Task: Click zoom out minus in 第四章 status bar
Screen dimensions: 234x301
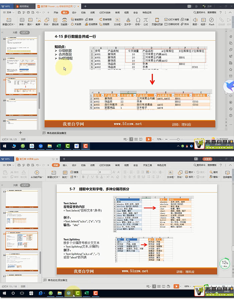Action: (166, 139)
